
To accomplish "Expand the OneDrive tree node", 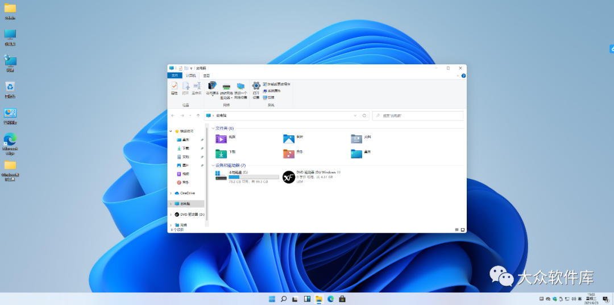I will (x=171, y=193).
